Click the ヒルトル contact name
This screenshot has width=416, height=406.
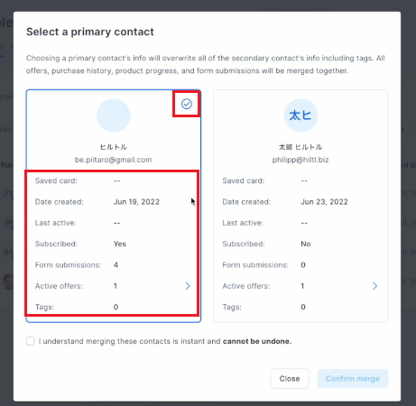(114, 147)
